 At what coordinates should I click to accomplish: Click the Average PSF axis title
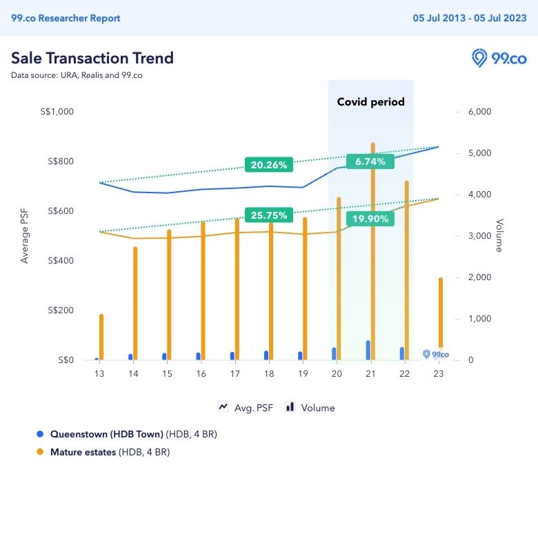click(24, 235)
